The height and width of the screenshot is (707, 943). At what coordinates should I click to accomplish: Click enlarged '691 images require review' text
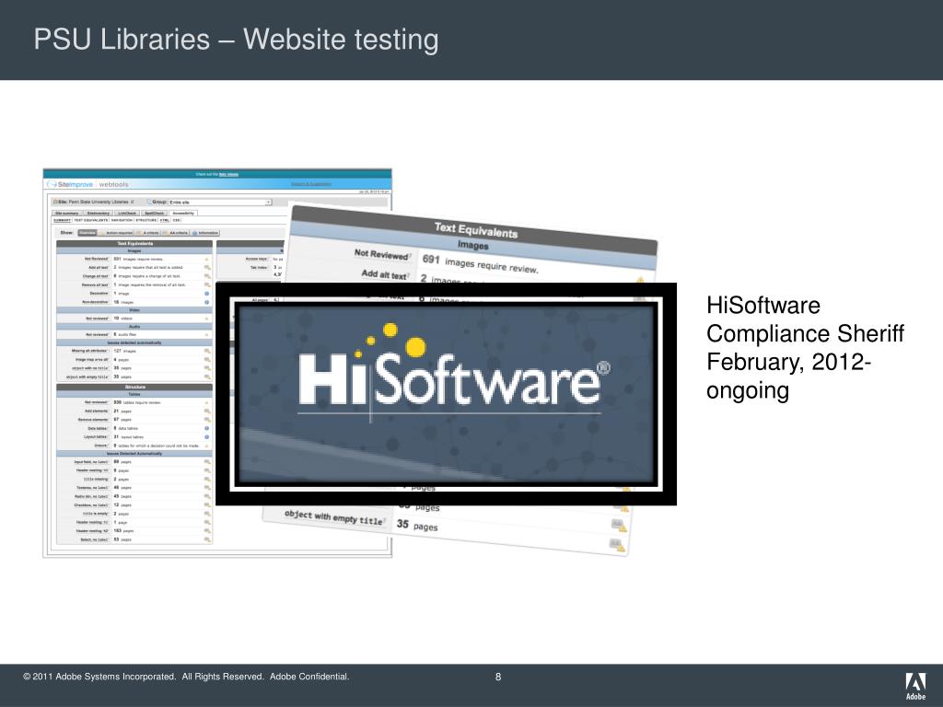point(480,264)
